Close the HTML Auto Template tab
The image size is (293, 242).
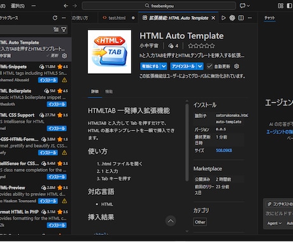tap(213, 18)
